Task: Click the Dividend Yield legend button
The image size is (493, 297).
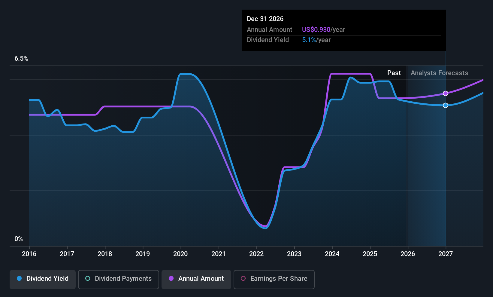Action: coord(42,279)
